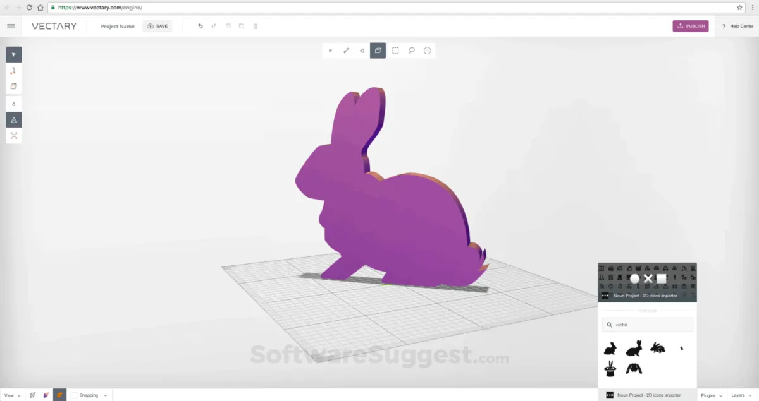Switch to object selection mode cube icon
The height and width of the screenshot is (401, 759).
(x=378, y=51)
